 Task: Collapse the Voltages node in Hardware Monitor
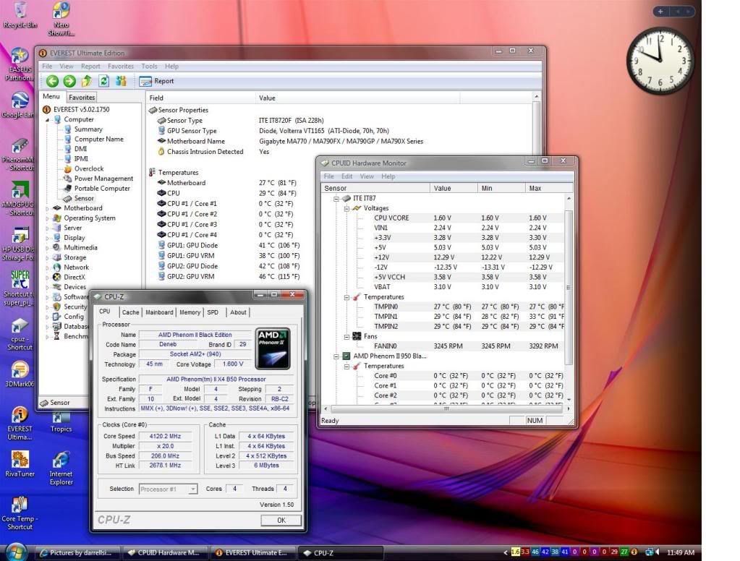(346, 208)
